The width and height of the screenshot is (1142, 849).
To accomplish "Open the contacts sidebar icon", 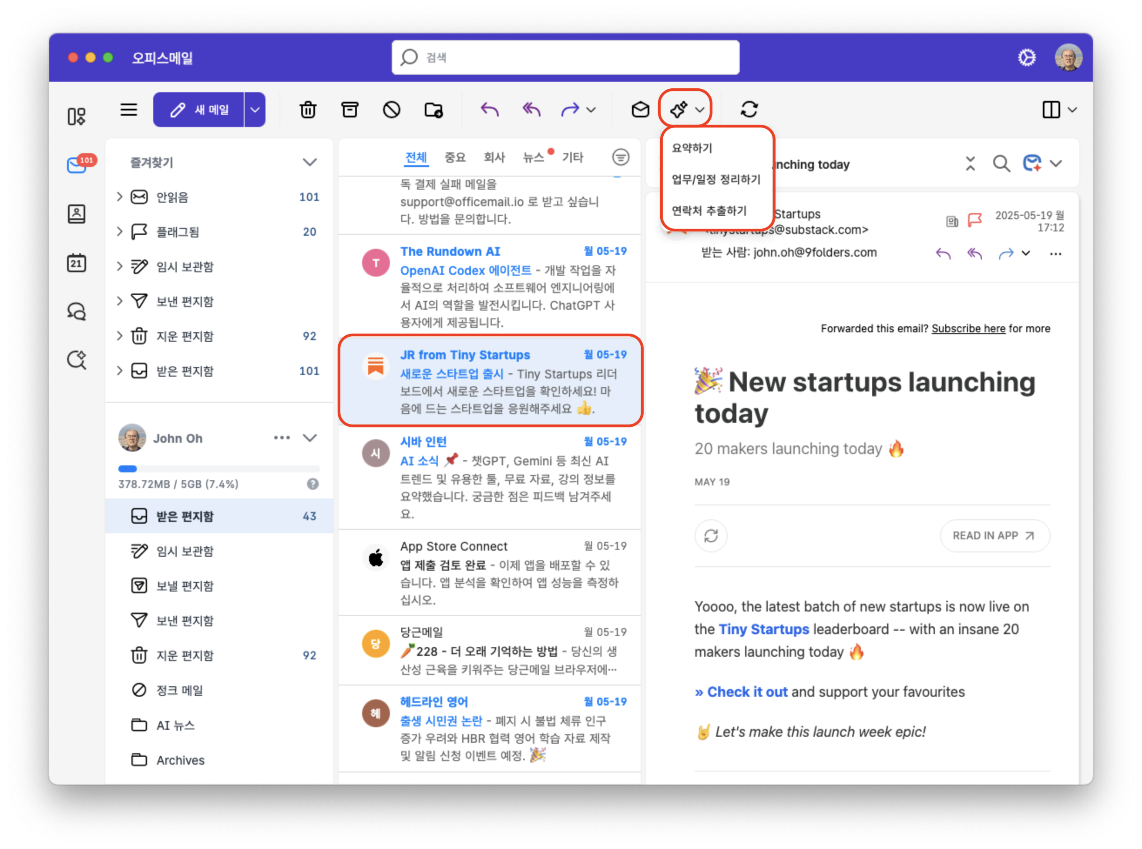I will (77, 214).
